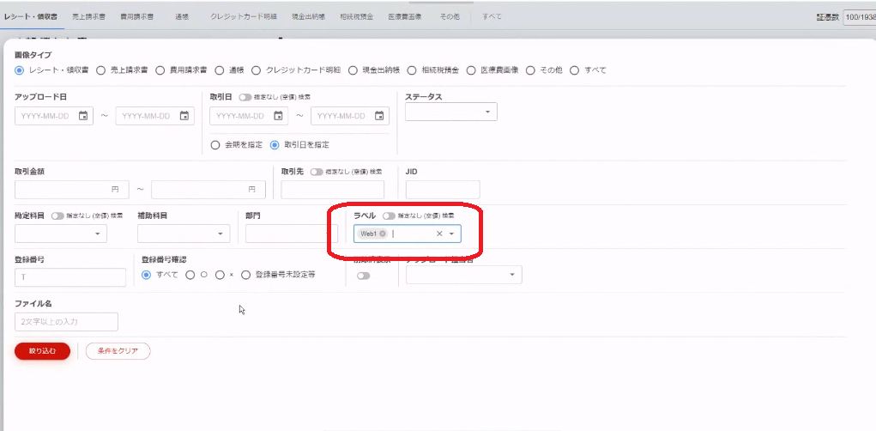The width and height of the screenshot is (876, 431).
Task: Select the 通帳 image type radio
Action: click(x=220, y=70)
